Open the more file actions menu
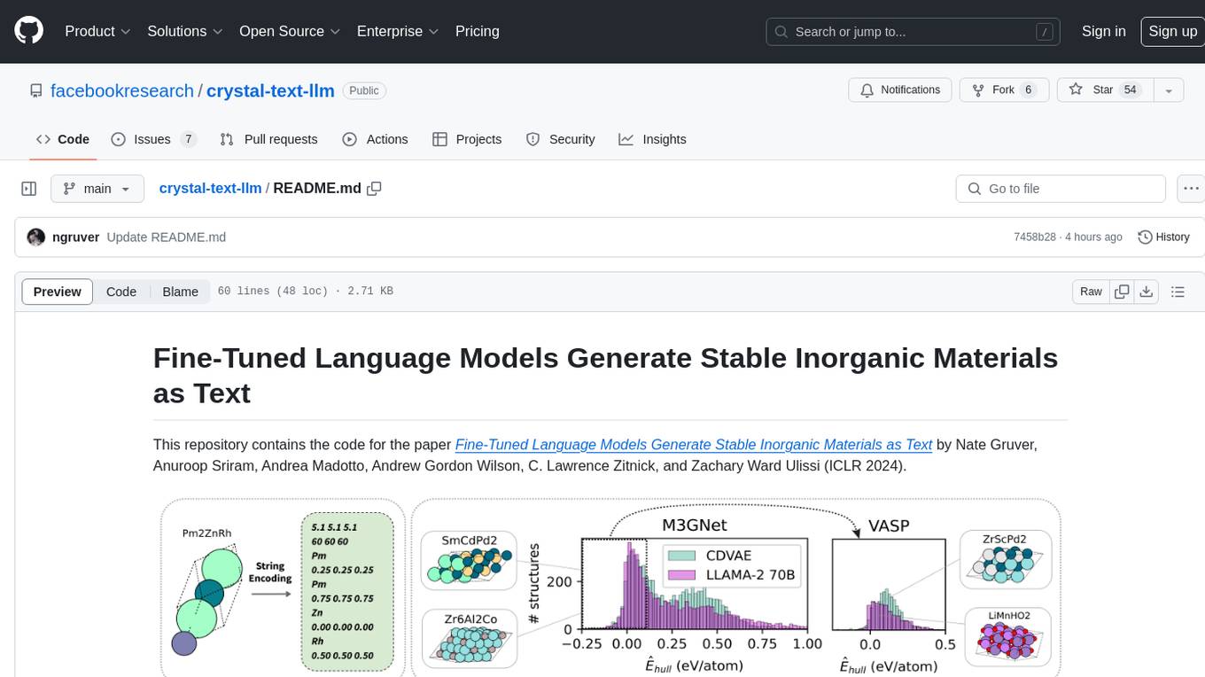Image resolution: width=1205 pixels, height=677 pixels. (1191, 189)
